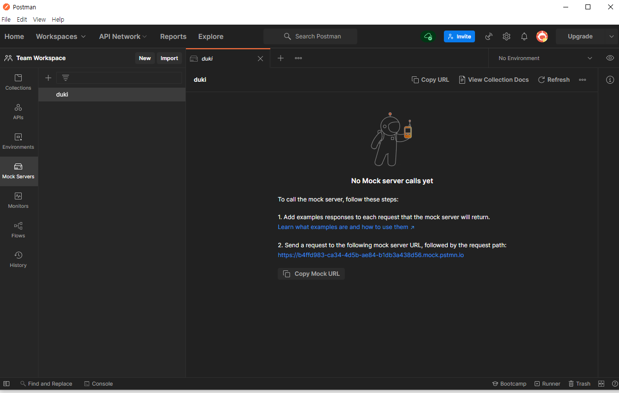Open the File menu

pos(6,20)
